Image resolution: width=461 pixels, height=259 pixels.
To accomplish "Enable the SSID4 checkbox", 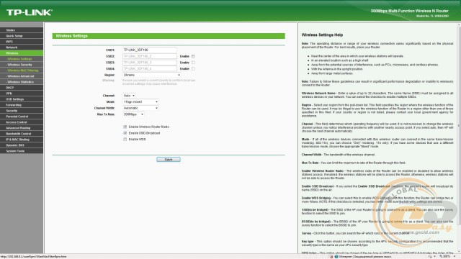I will [x=194, y=69].
